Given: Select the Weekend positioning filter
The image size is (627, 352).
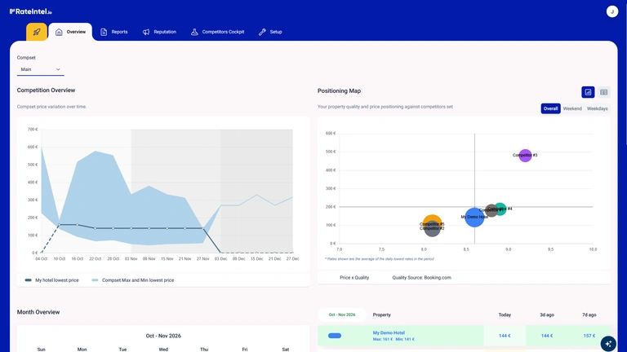Looking at the screenshot, I should pyautogui.click(x=572, y=108).
